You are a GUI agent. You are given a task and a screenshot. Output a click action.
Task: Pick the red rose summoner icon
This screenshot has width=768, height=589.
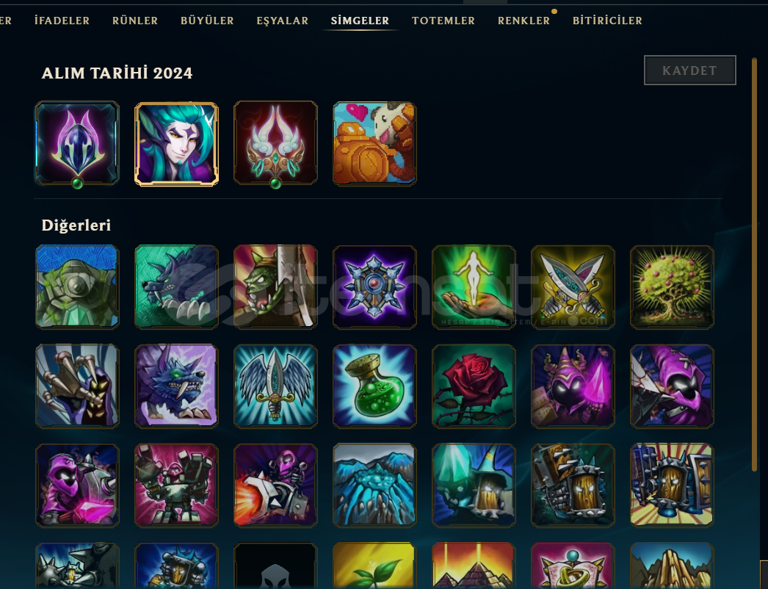(474, 386)
